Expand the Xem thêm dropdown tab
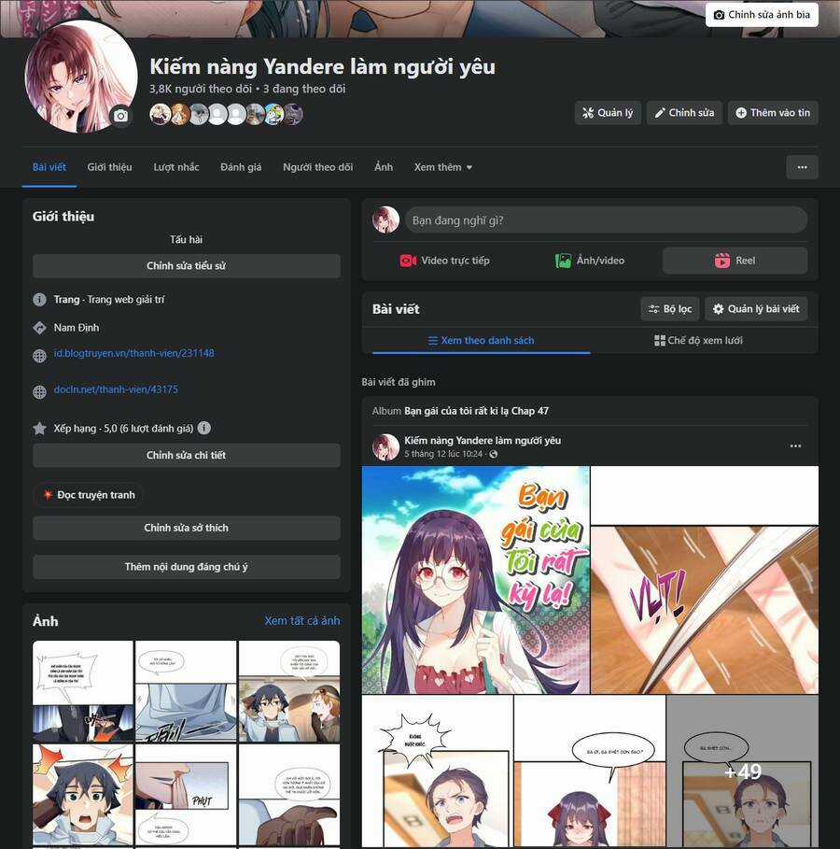 click(443, 167)
